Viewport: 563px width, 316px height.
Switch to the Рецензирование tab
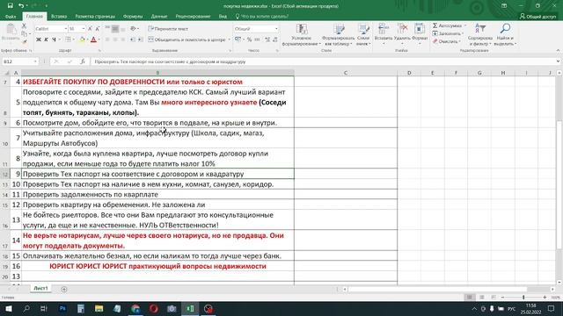[x=193, y=17]
